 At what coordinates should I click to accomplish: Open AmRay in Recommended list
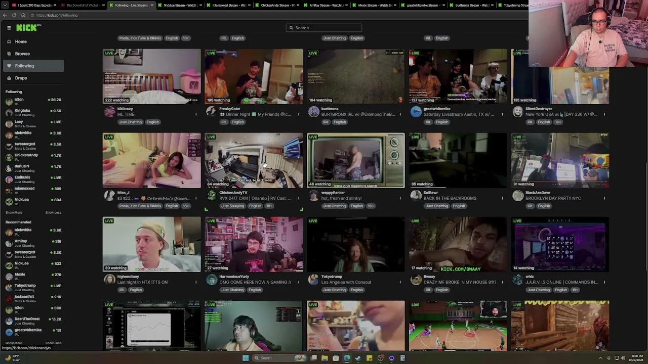pos(33,243)
